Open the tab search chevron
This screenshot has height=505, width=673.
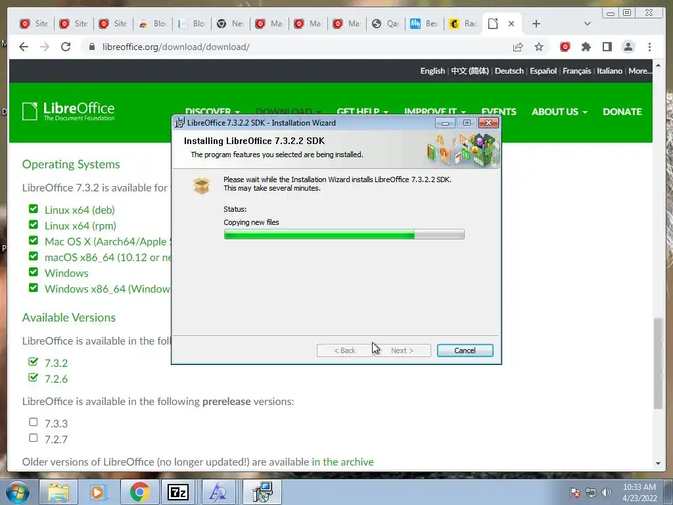588,24
